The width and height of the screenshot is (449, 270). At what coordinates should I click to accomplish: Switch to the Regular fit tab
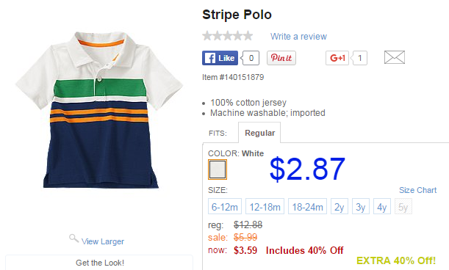259,133
